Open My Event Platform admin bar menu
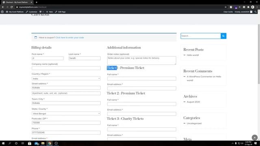The height and width of the screenshot is (146, 260). pos(15,12)
